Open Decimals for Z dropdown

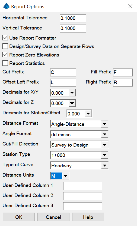point(72,103)
